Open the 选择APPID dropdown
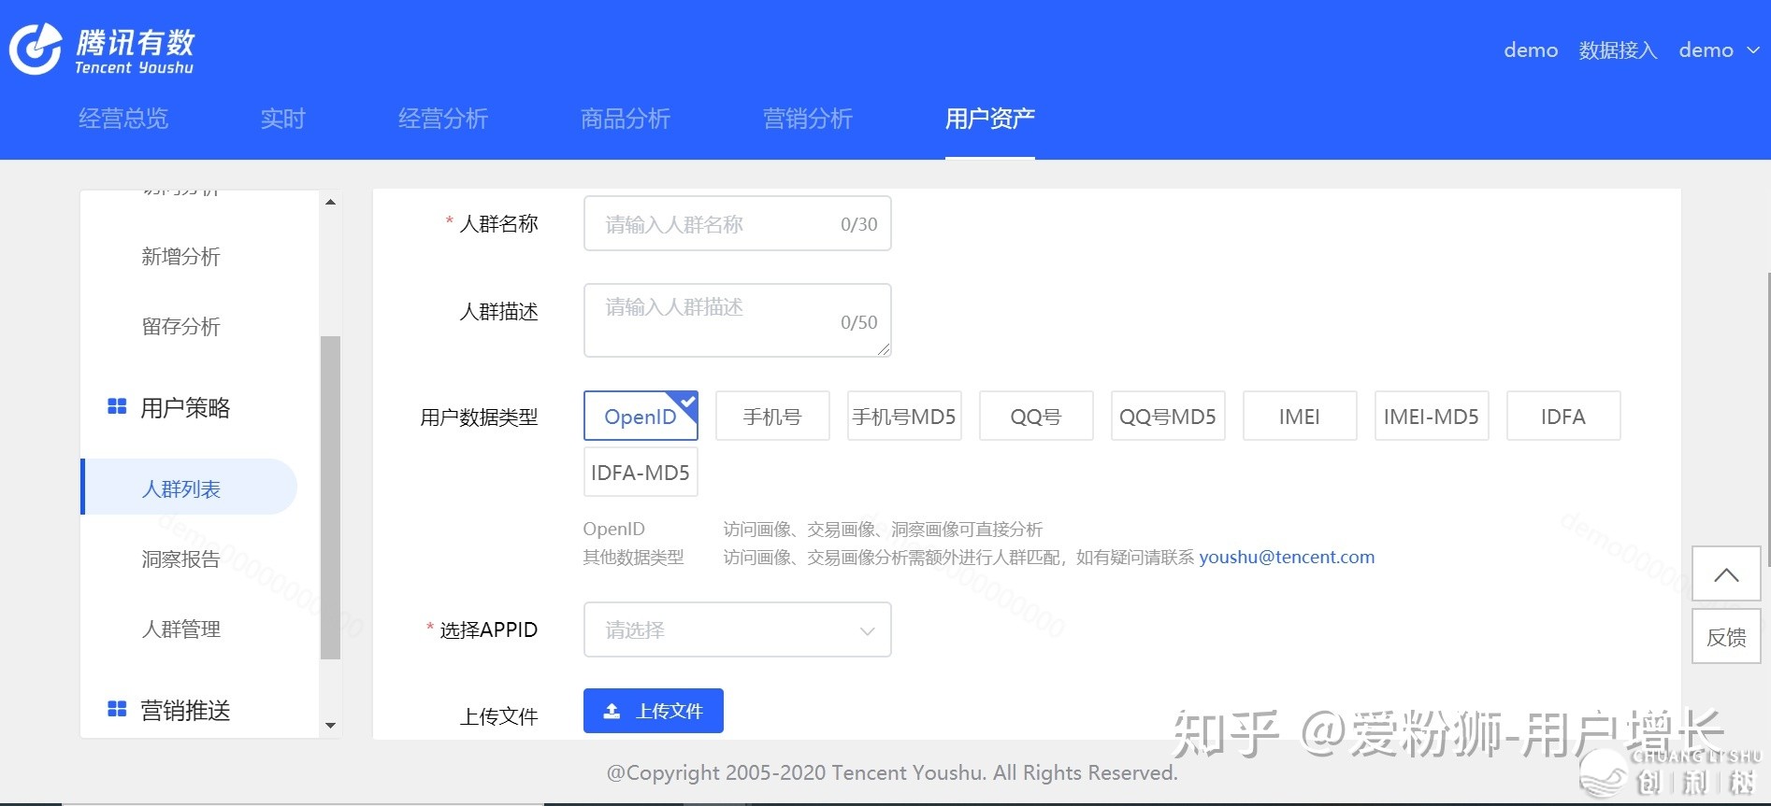1771x806 pixels. (737, 630)
